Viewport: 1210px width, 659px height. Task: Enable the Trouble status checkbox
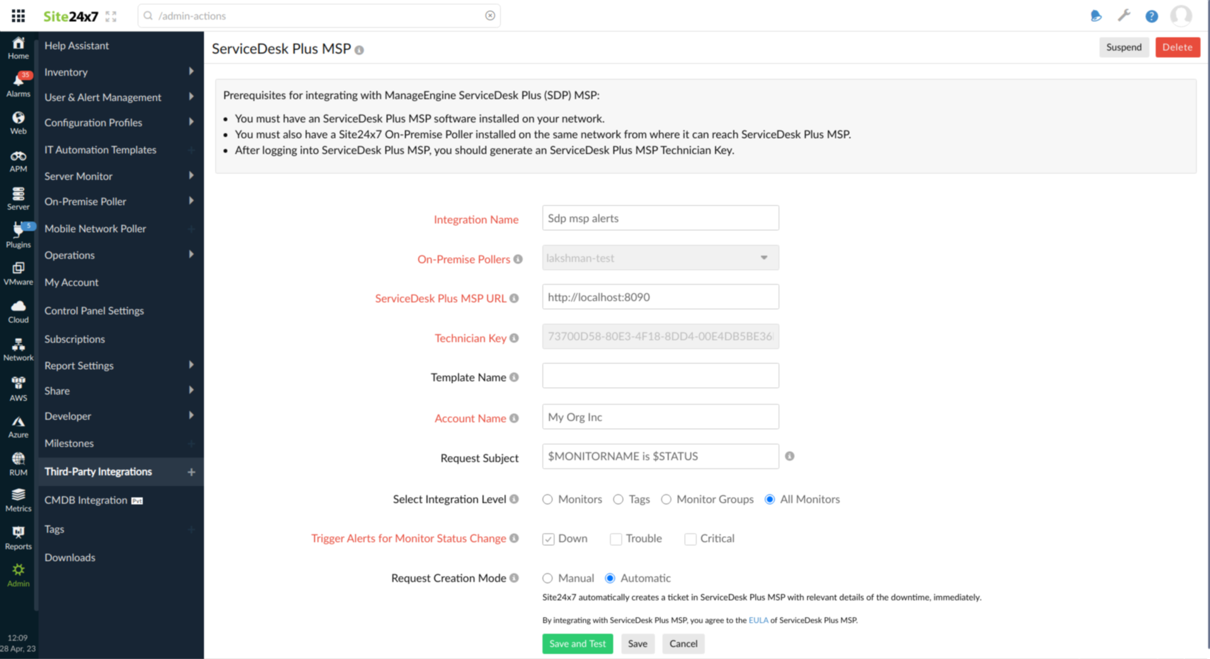615,539
